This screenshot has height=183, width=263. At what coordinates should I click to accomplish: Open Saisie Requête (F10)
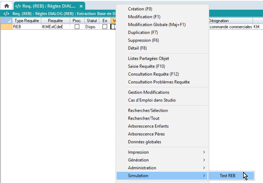coord(146,66)
